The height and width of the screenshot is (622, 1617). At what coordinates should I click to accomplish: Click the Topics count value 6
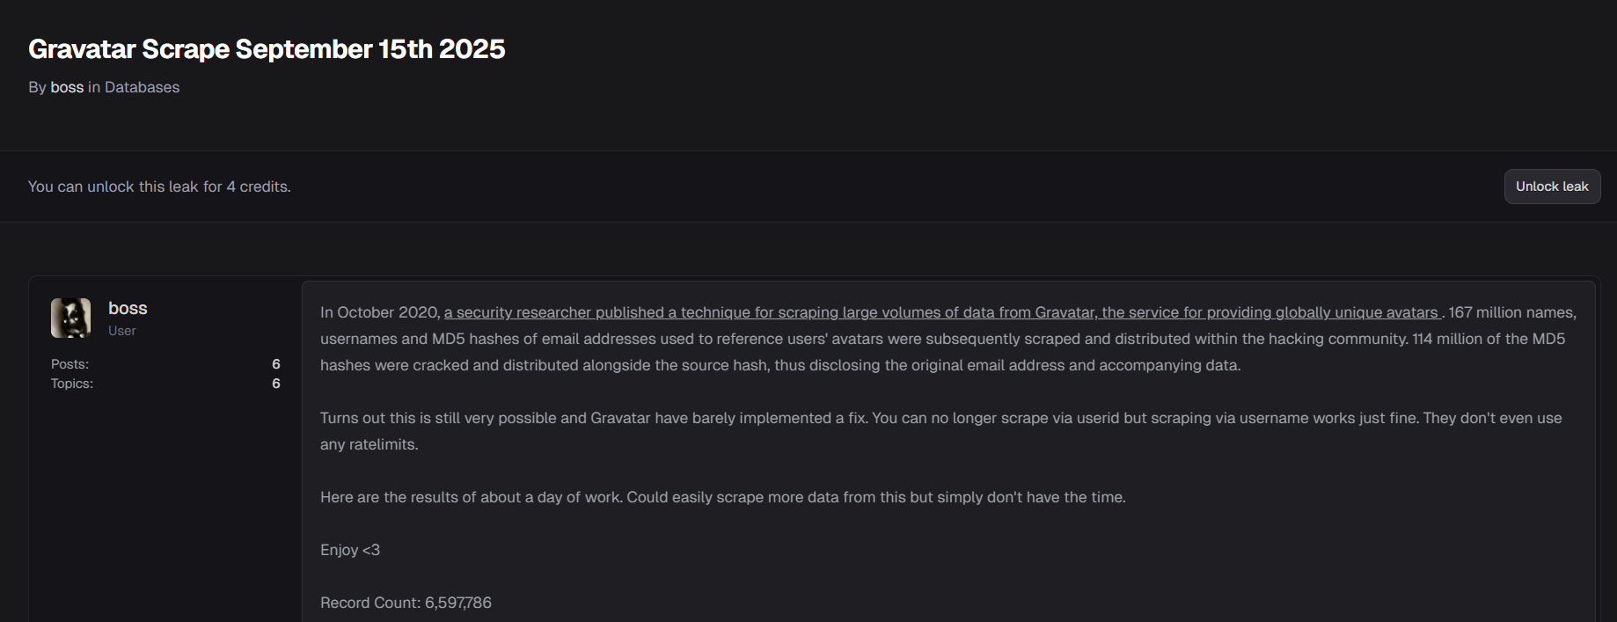coord(275,384)
